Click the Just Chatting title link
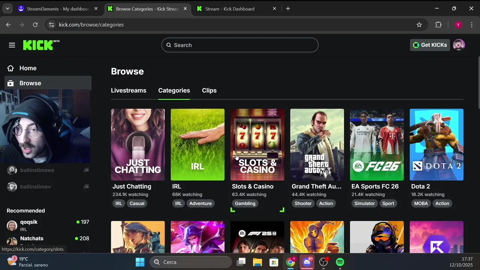Viewport: 480px width, 270px height. tap(132, 186)
